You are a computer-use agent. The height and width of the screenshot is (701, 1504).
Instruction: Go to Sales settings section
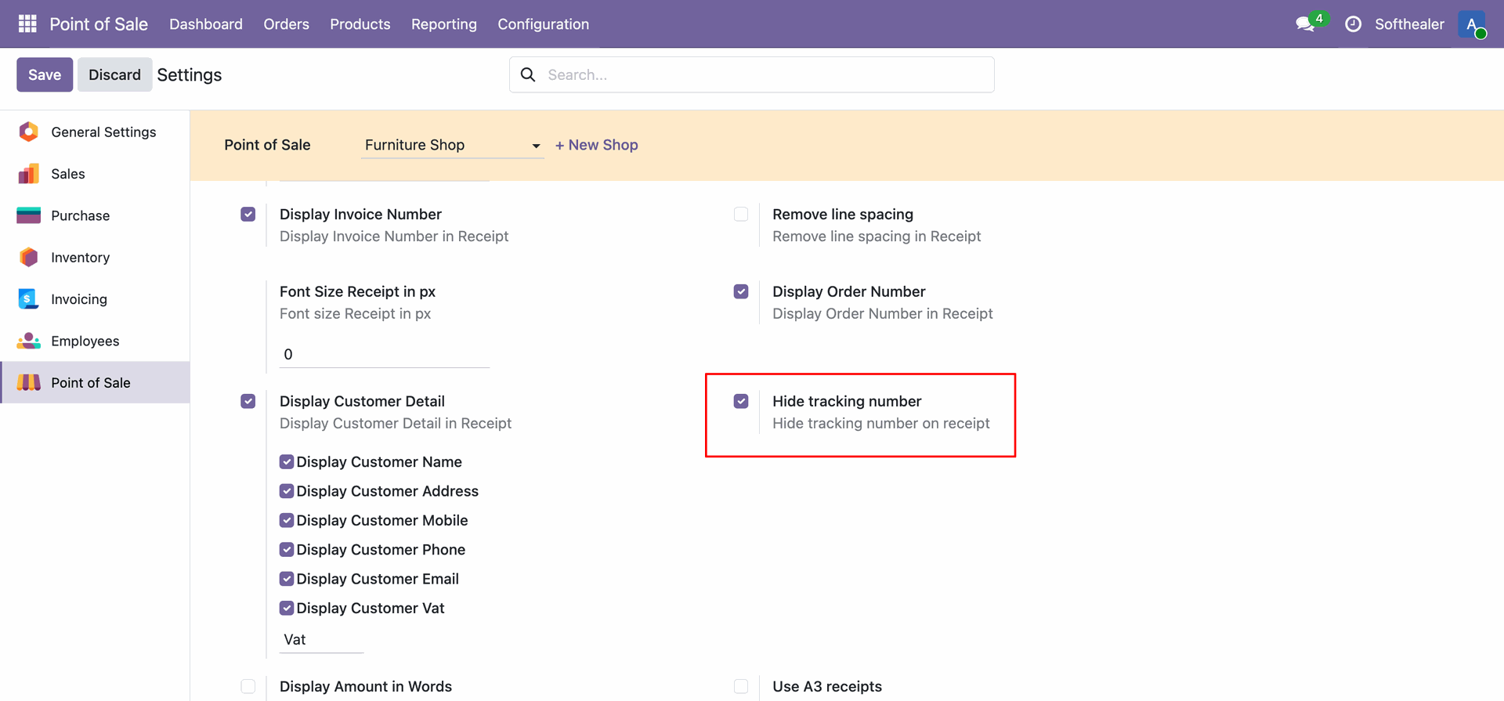(x=95, y=174)
